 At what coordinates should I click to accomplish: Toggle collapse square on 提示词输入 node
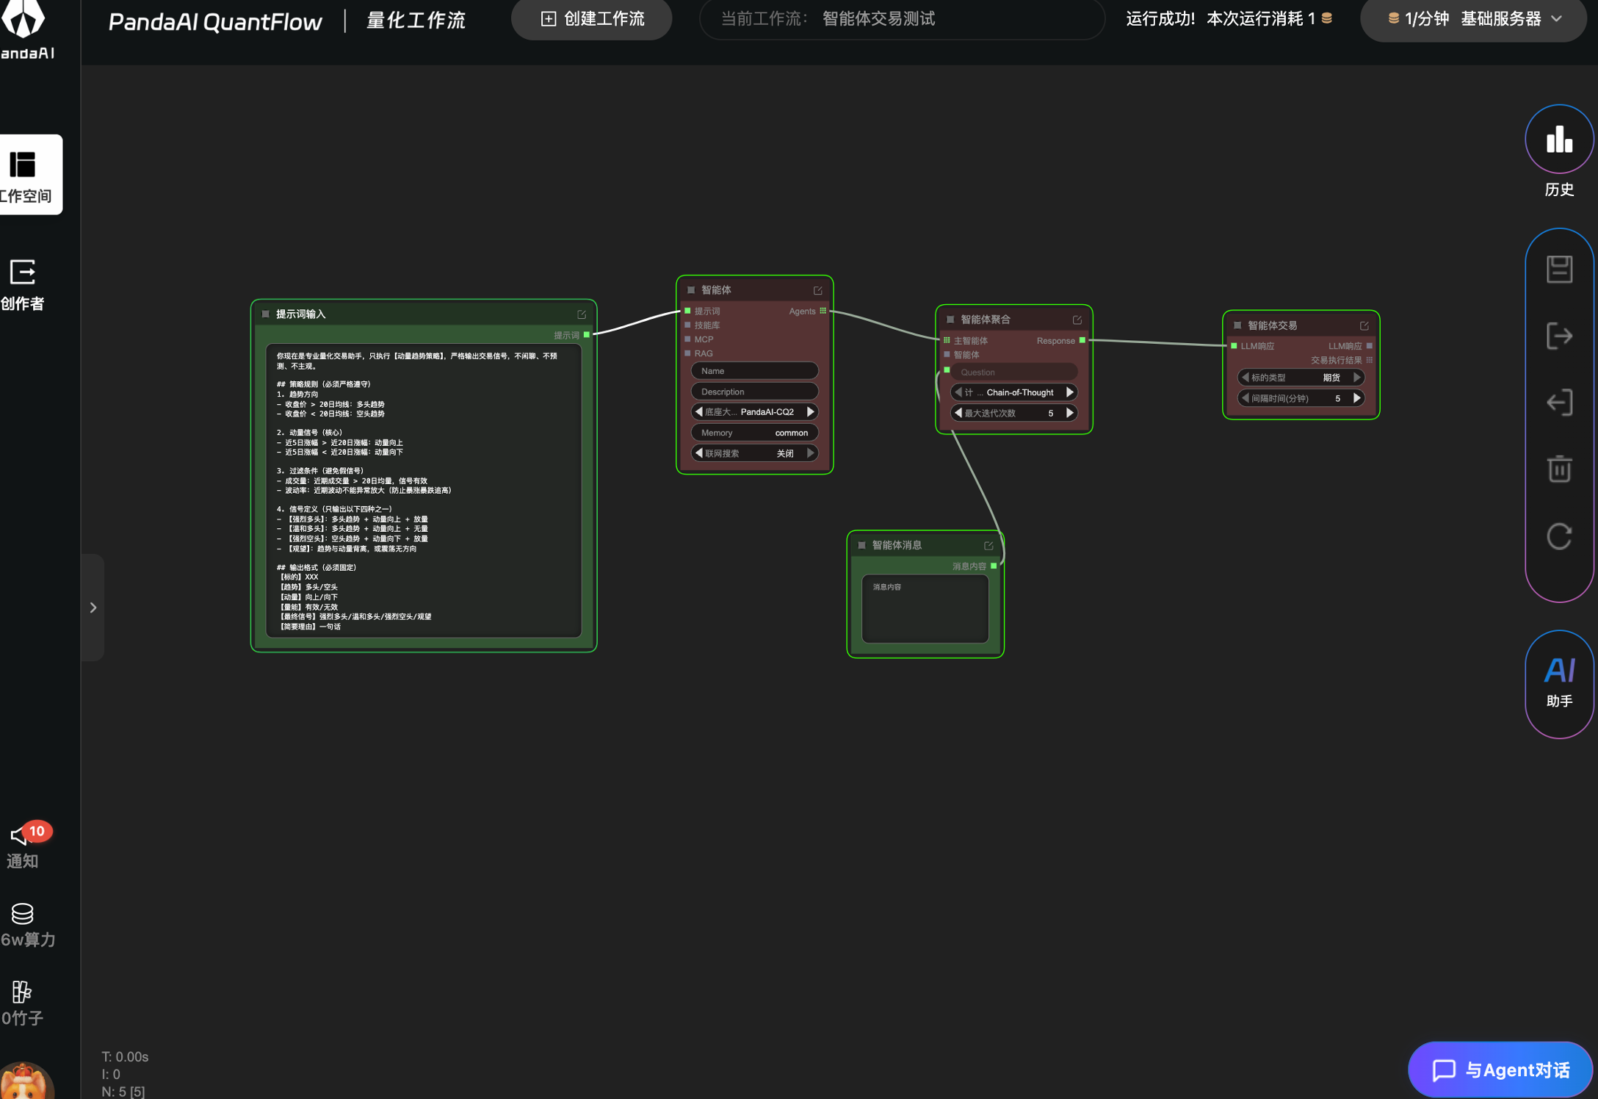click(266, 314)
